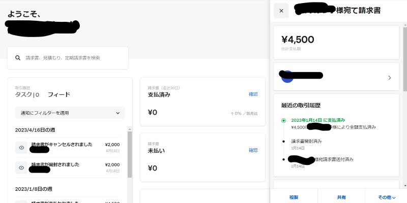Click the up-arrow 0% 前月比 indicator
Screen dimensions: 407x203
244,112
